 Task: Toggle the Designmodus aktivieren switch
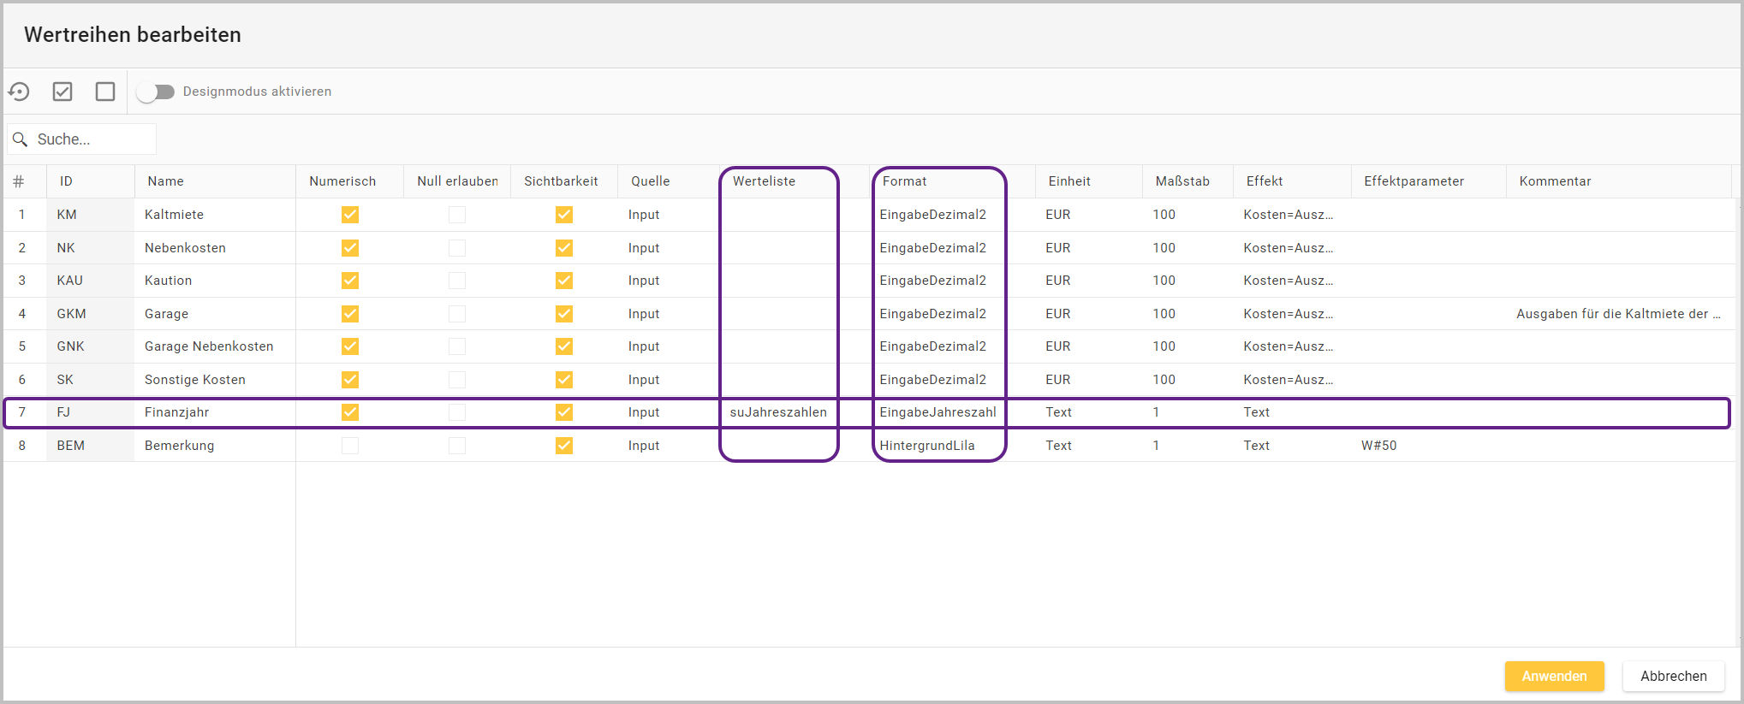click(x=156, y=92)
